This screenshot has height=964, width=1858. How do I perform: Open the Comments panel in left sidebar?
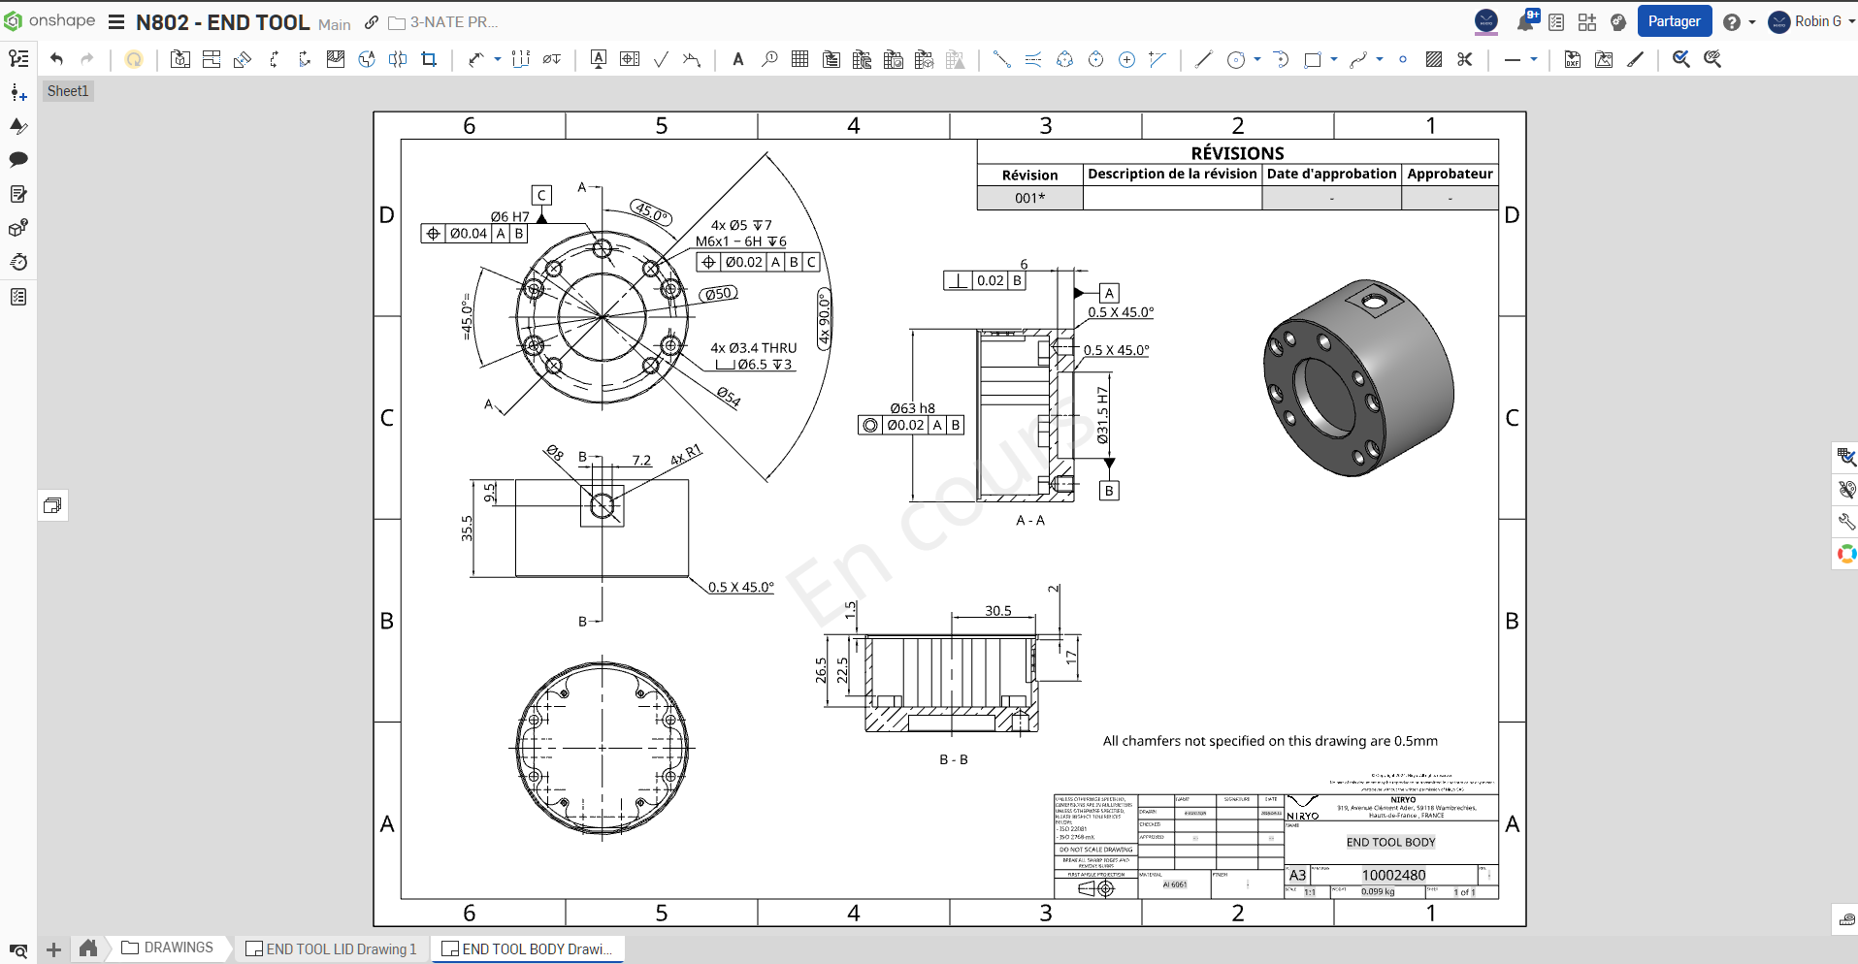[x=17, y=159]
